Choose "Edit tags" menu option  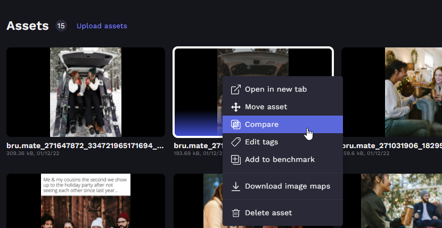[283, 142]
